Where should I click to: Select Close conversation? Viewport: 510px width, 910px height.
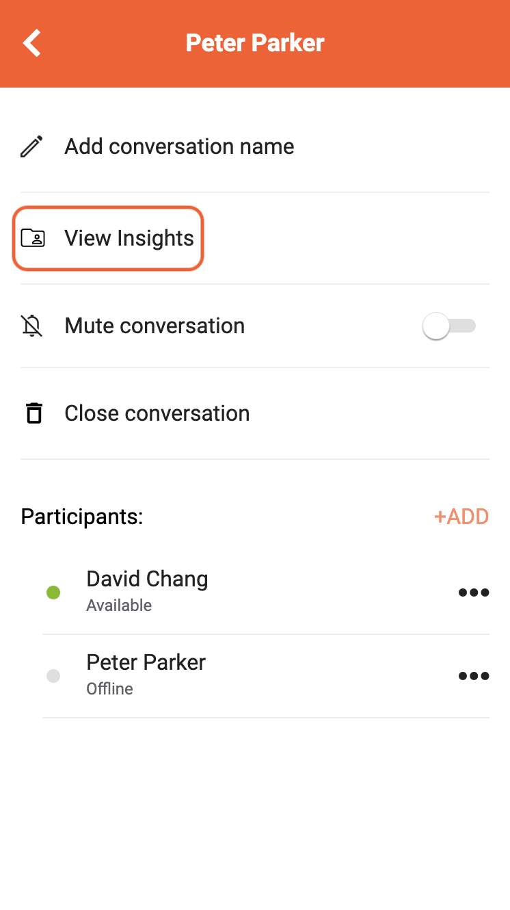(255, 413)
